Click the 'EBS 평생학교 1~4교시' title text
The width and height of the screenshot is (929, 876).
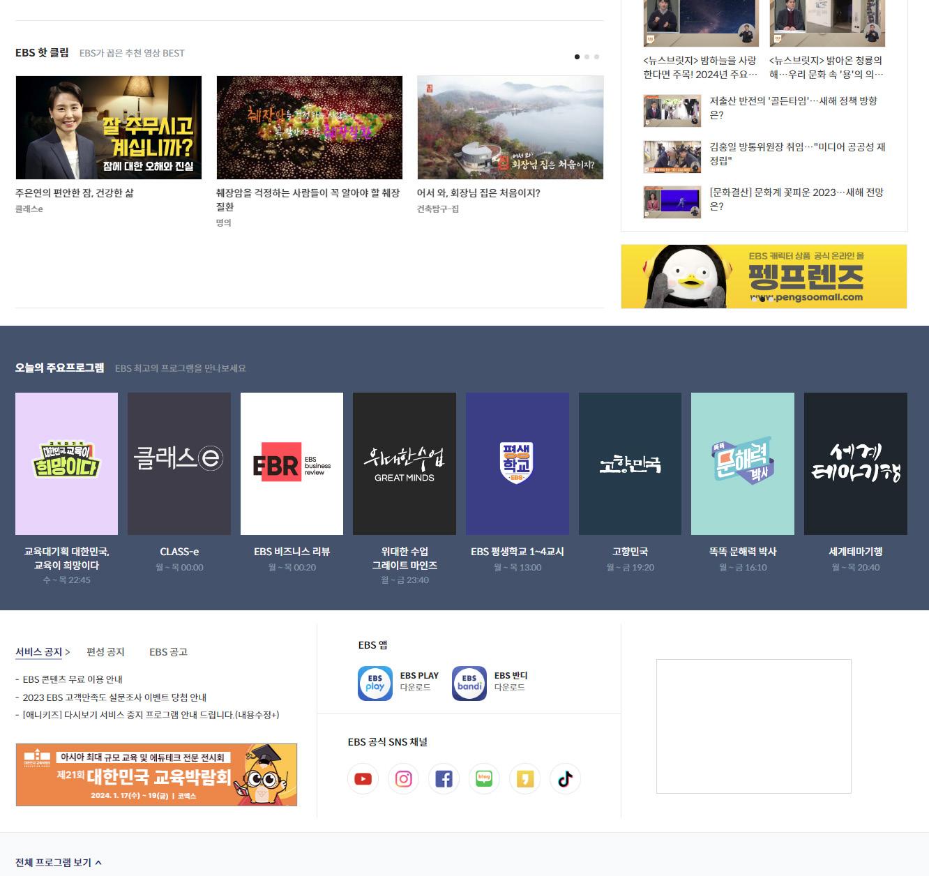pyautogui.click(x=518, y=552)
